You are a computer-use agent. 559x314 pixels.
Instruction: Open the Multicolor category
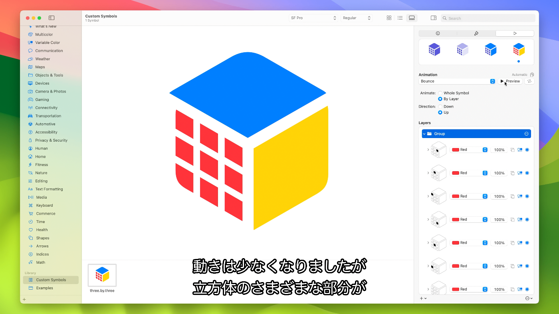pyautogui.click(x=44, y=34)
